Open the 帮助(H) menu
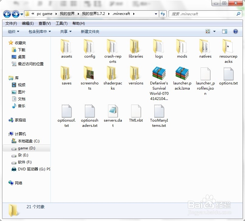This screenshot has height=221, width=245. pos(79,23)
